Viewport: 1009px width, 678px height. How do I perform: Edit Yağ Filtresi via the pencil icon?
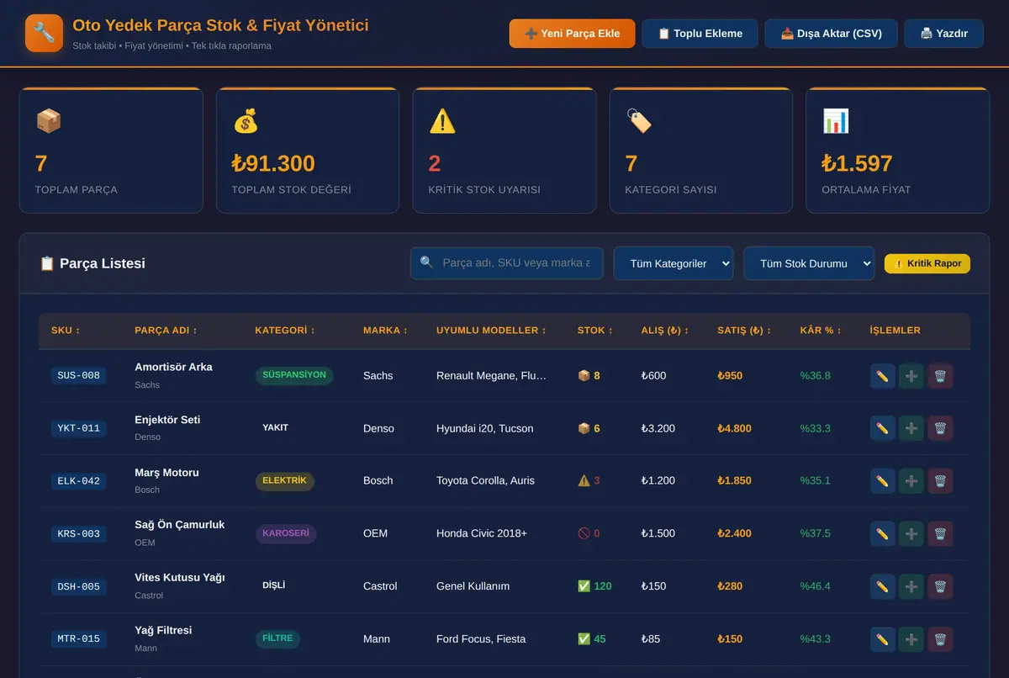tap(882, 639)
